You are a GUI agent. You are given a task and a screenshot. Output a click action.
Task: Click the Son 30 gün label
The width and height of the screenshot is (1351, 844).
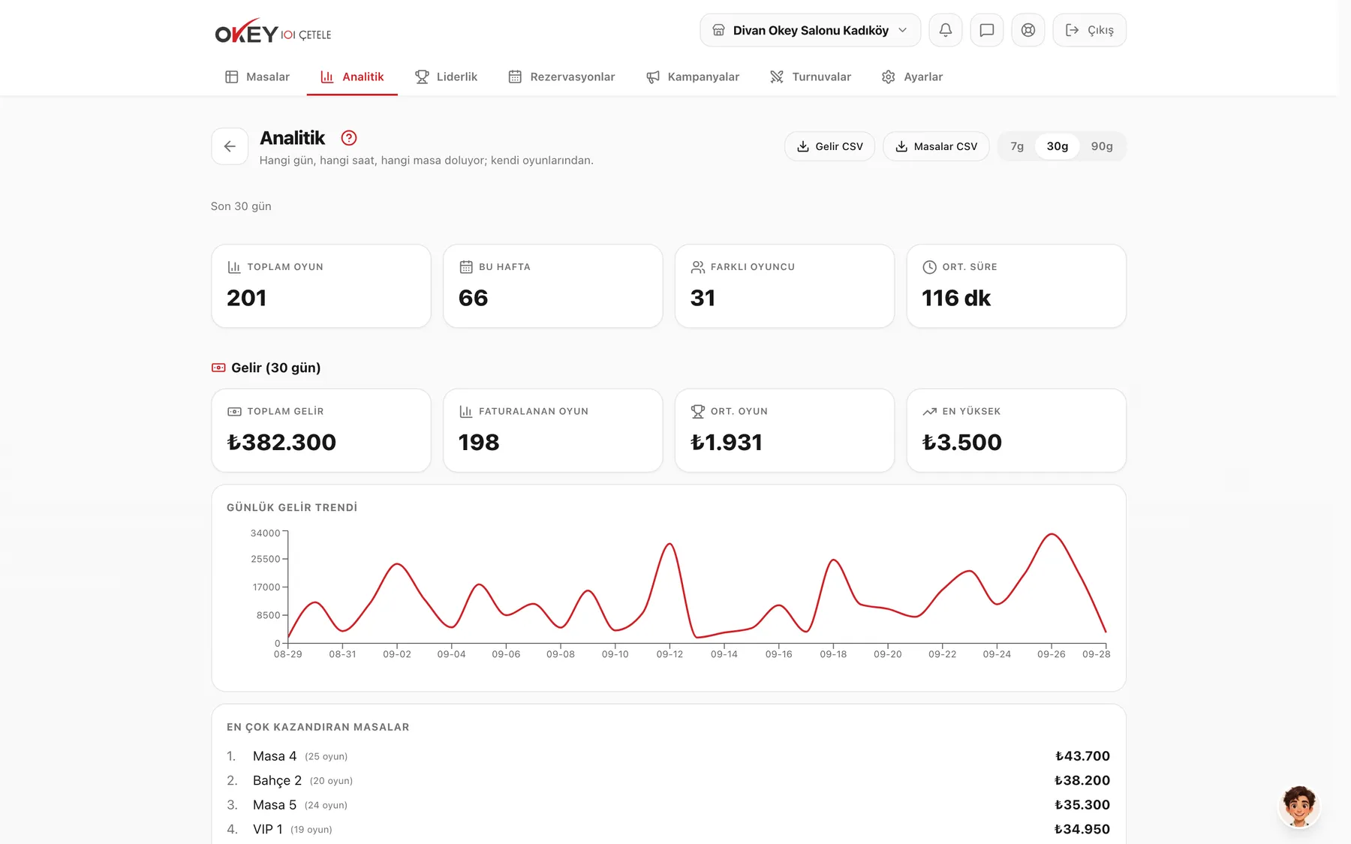click(x=241, y=206)
